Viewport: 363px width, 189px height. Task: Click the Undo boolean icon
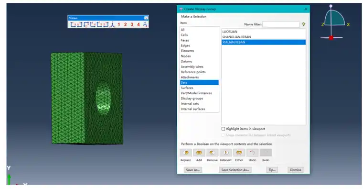pos(252,153)
